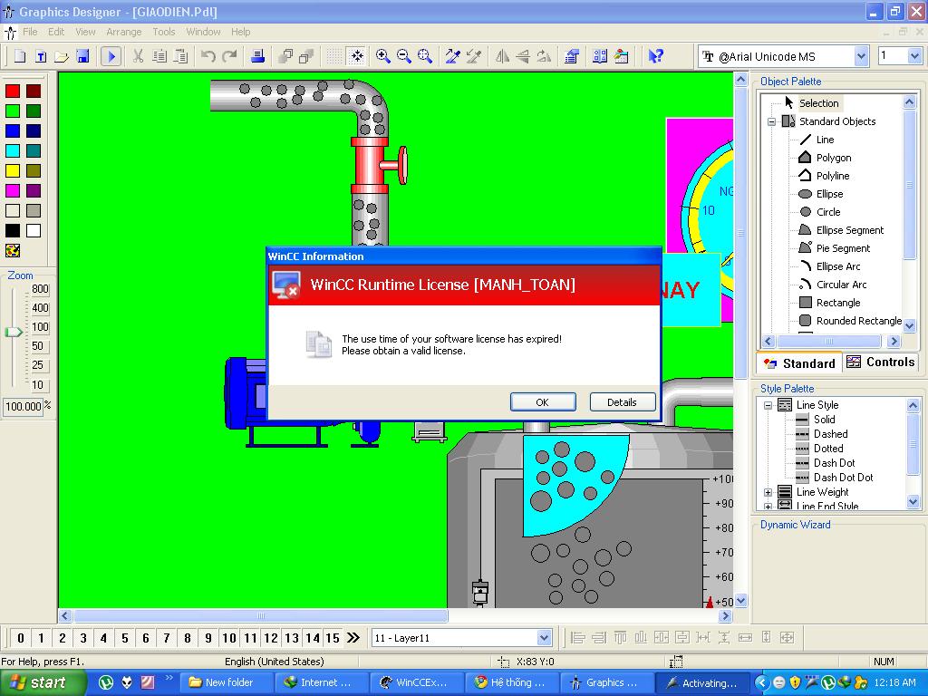This screenshot has height=696, width=928.
Task: Click the Windows start button
Action: pyautogui.click(x=42, y=682)
